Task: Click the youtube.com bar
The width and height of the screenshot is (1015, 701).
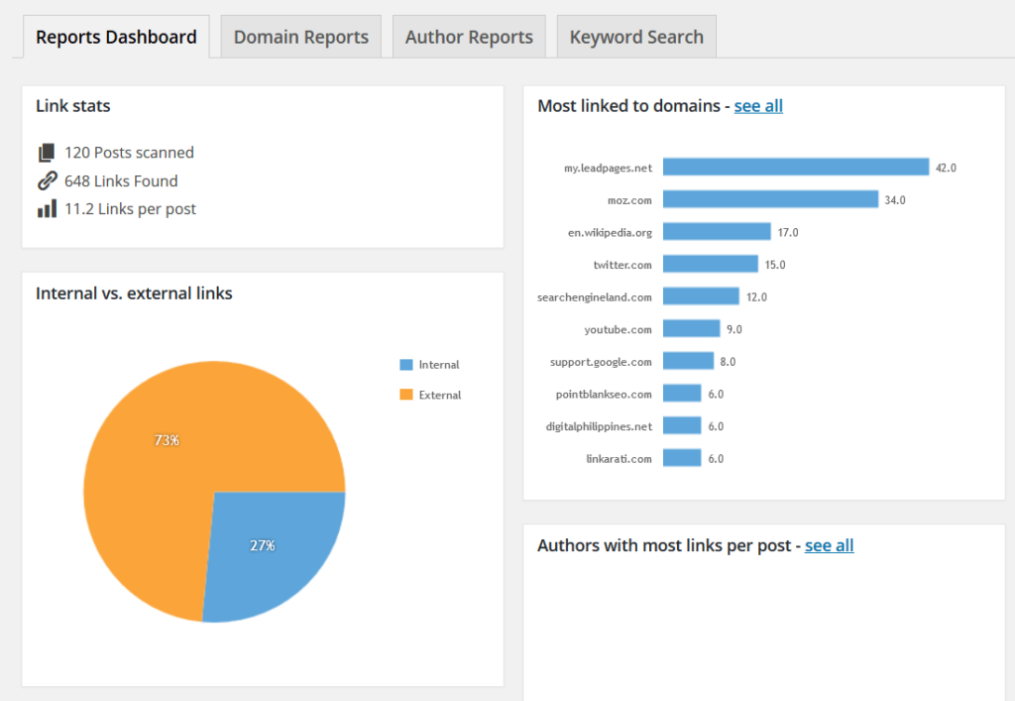Action: (x=691, y=329)
